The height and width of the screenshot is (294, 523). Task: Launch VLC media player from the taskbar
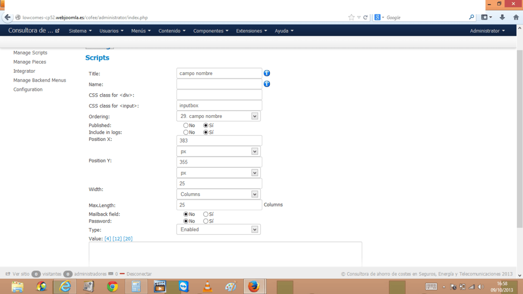207,287
